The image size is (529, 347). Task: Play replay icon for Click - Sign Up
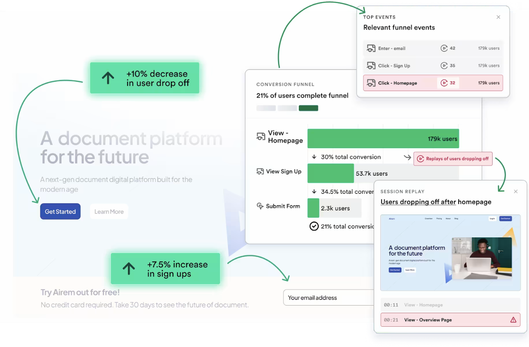(444, 66)
